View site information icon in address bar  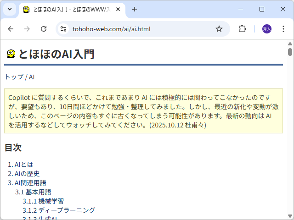[63, 29]
